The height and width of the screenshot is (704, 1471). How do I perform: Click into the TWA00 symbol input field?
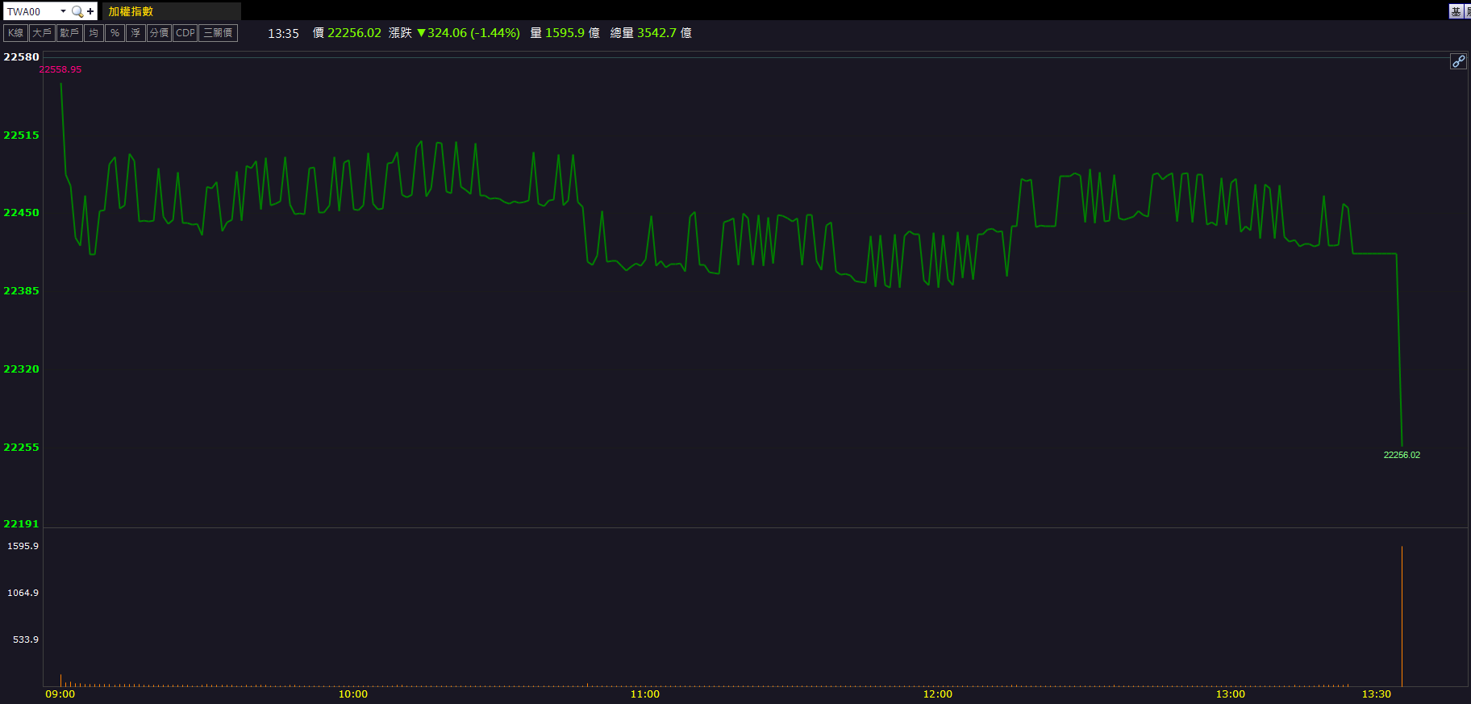(31, 11)
